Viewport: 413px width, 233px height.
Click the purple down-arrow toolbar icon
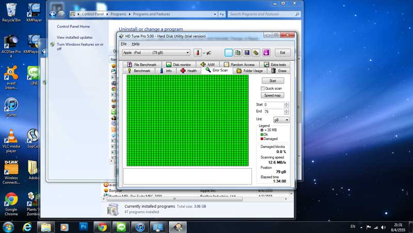pyautogui.click(x=266, y=53)
